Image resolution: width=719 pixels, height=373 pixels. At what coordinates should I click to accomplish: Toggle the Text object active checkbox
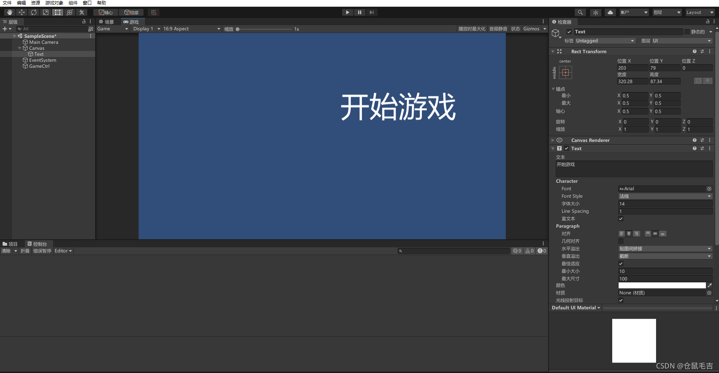tap(569, 32)
